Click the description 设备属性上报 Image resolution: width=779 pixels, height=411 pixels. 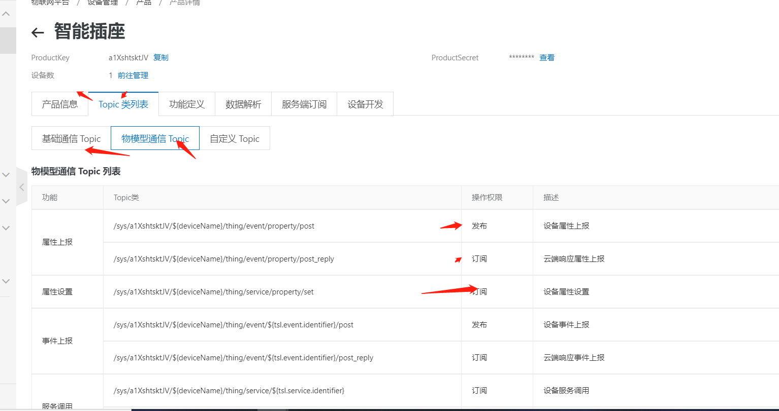566,226
